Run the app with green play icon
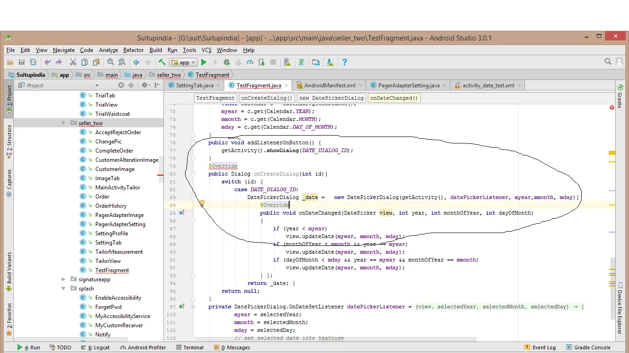Viewport: 629px width, 353px height. [204, 62]
